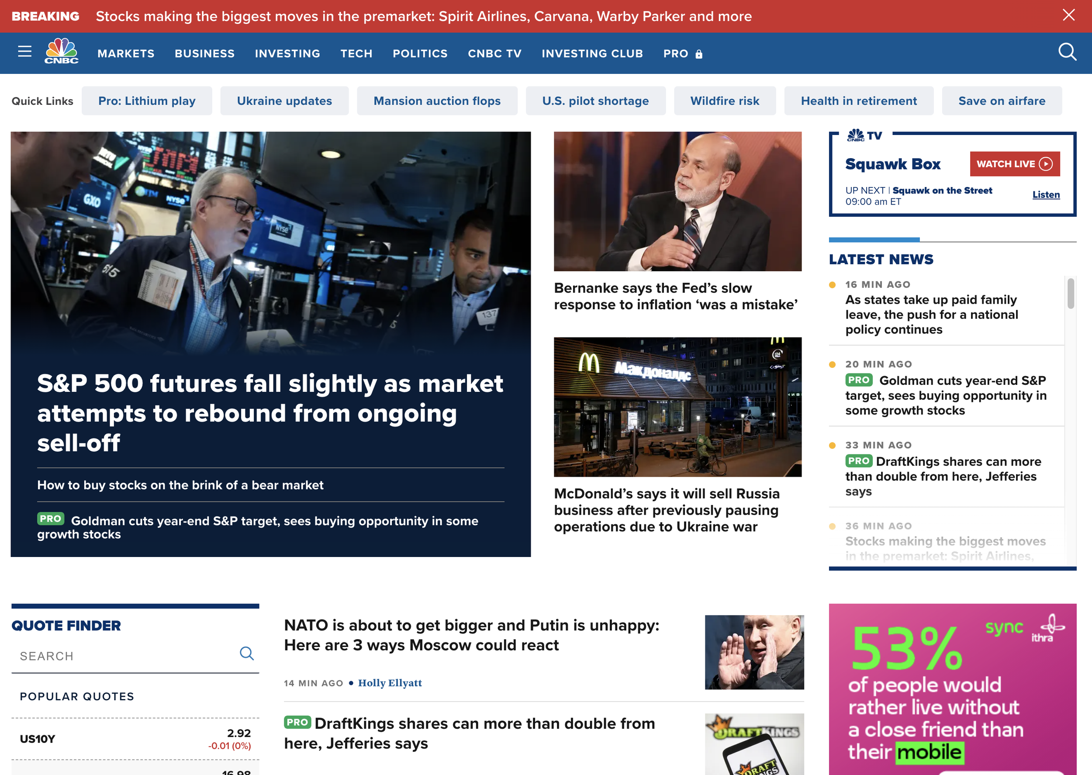Click the CNBC peacock logo
The image size is (1092, 775).
[62, 51]
